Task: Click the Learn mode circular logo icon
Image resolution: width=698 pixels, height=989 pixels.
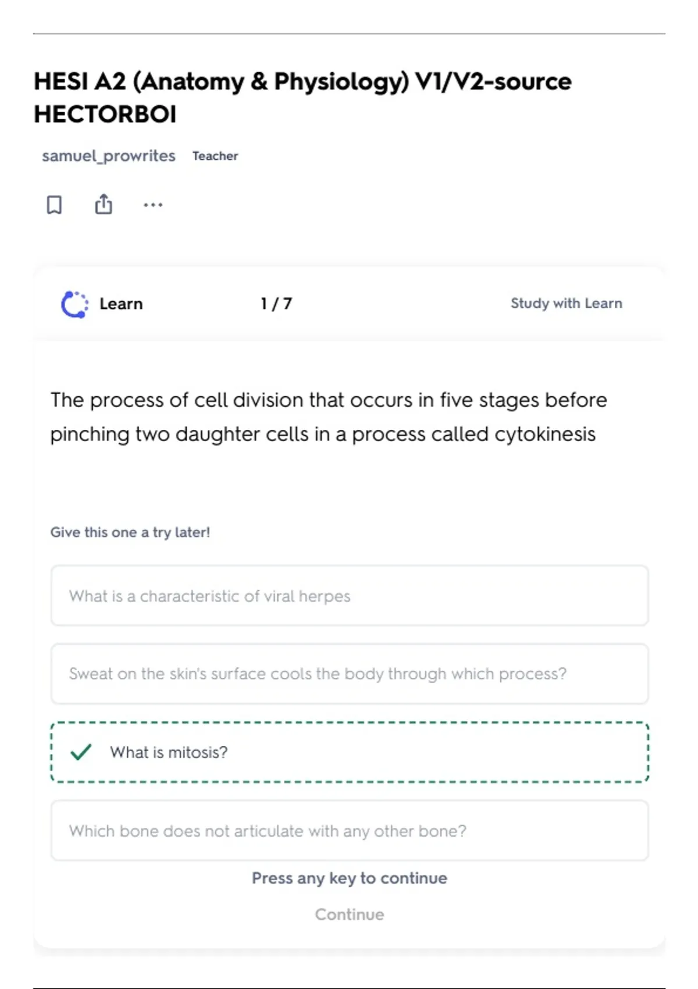Action: coord(74,304)
